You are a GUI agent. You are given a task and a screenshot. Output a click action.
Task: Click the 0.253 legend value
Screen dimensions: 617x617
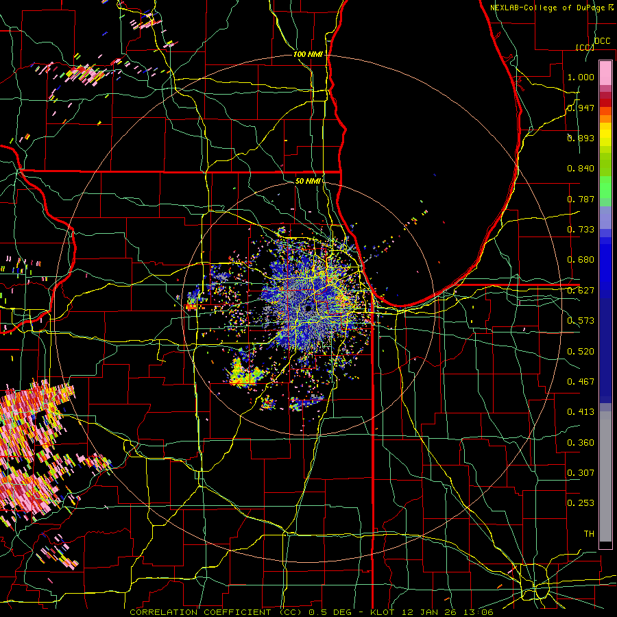pos(581,503)
